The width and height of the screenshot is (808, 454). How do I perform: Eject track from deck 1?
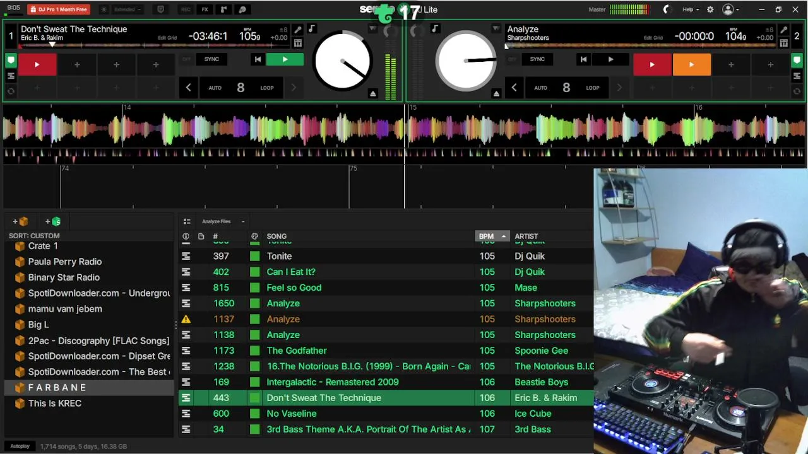click(373, 93)
